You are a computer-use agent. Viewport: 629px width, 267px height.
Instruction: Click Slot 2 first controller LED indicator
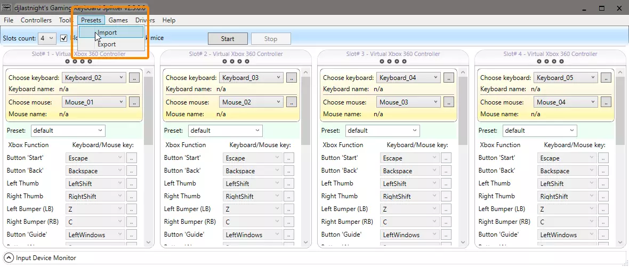tap(224, 61)
